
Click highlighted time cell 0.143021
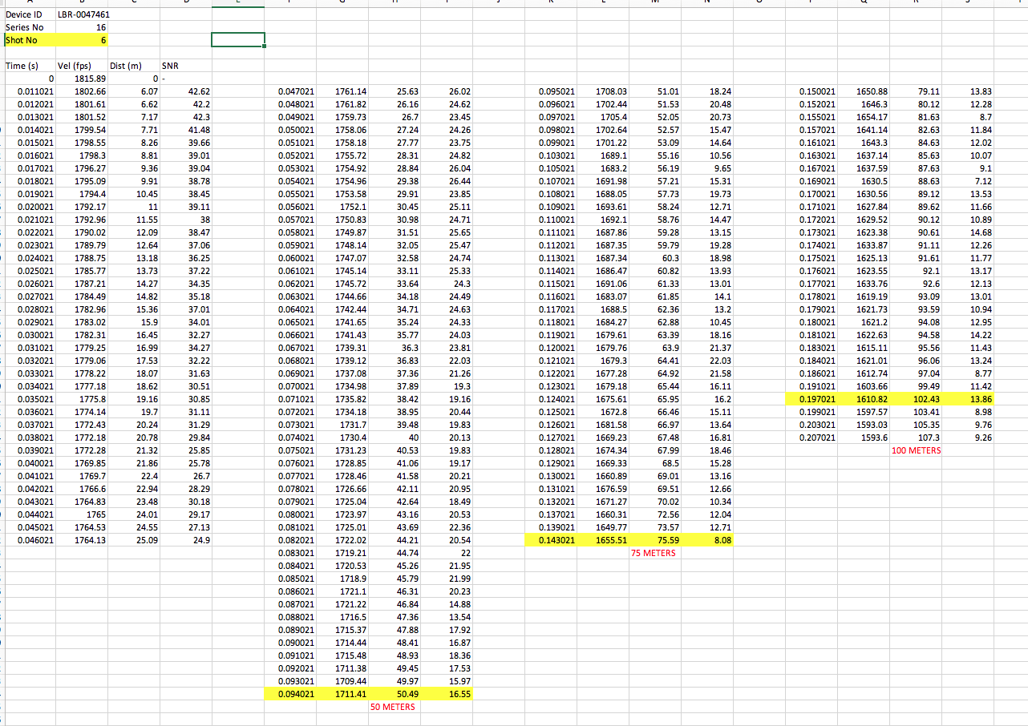[x=556, y=540]
